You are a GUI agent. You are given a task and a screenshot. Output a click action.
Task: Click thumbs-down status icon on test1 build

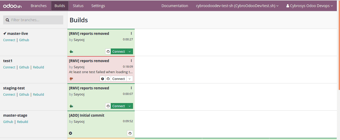71,79
